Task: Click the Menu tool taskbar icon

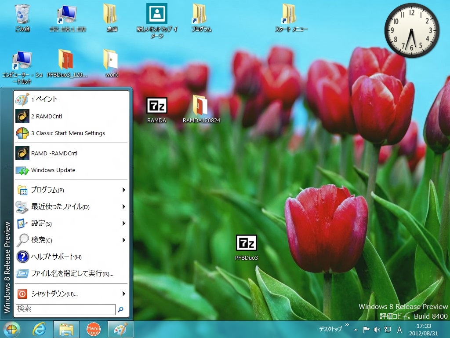Action: (93, 329)
